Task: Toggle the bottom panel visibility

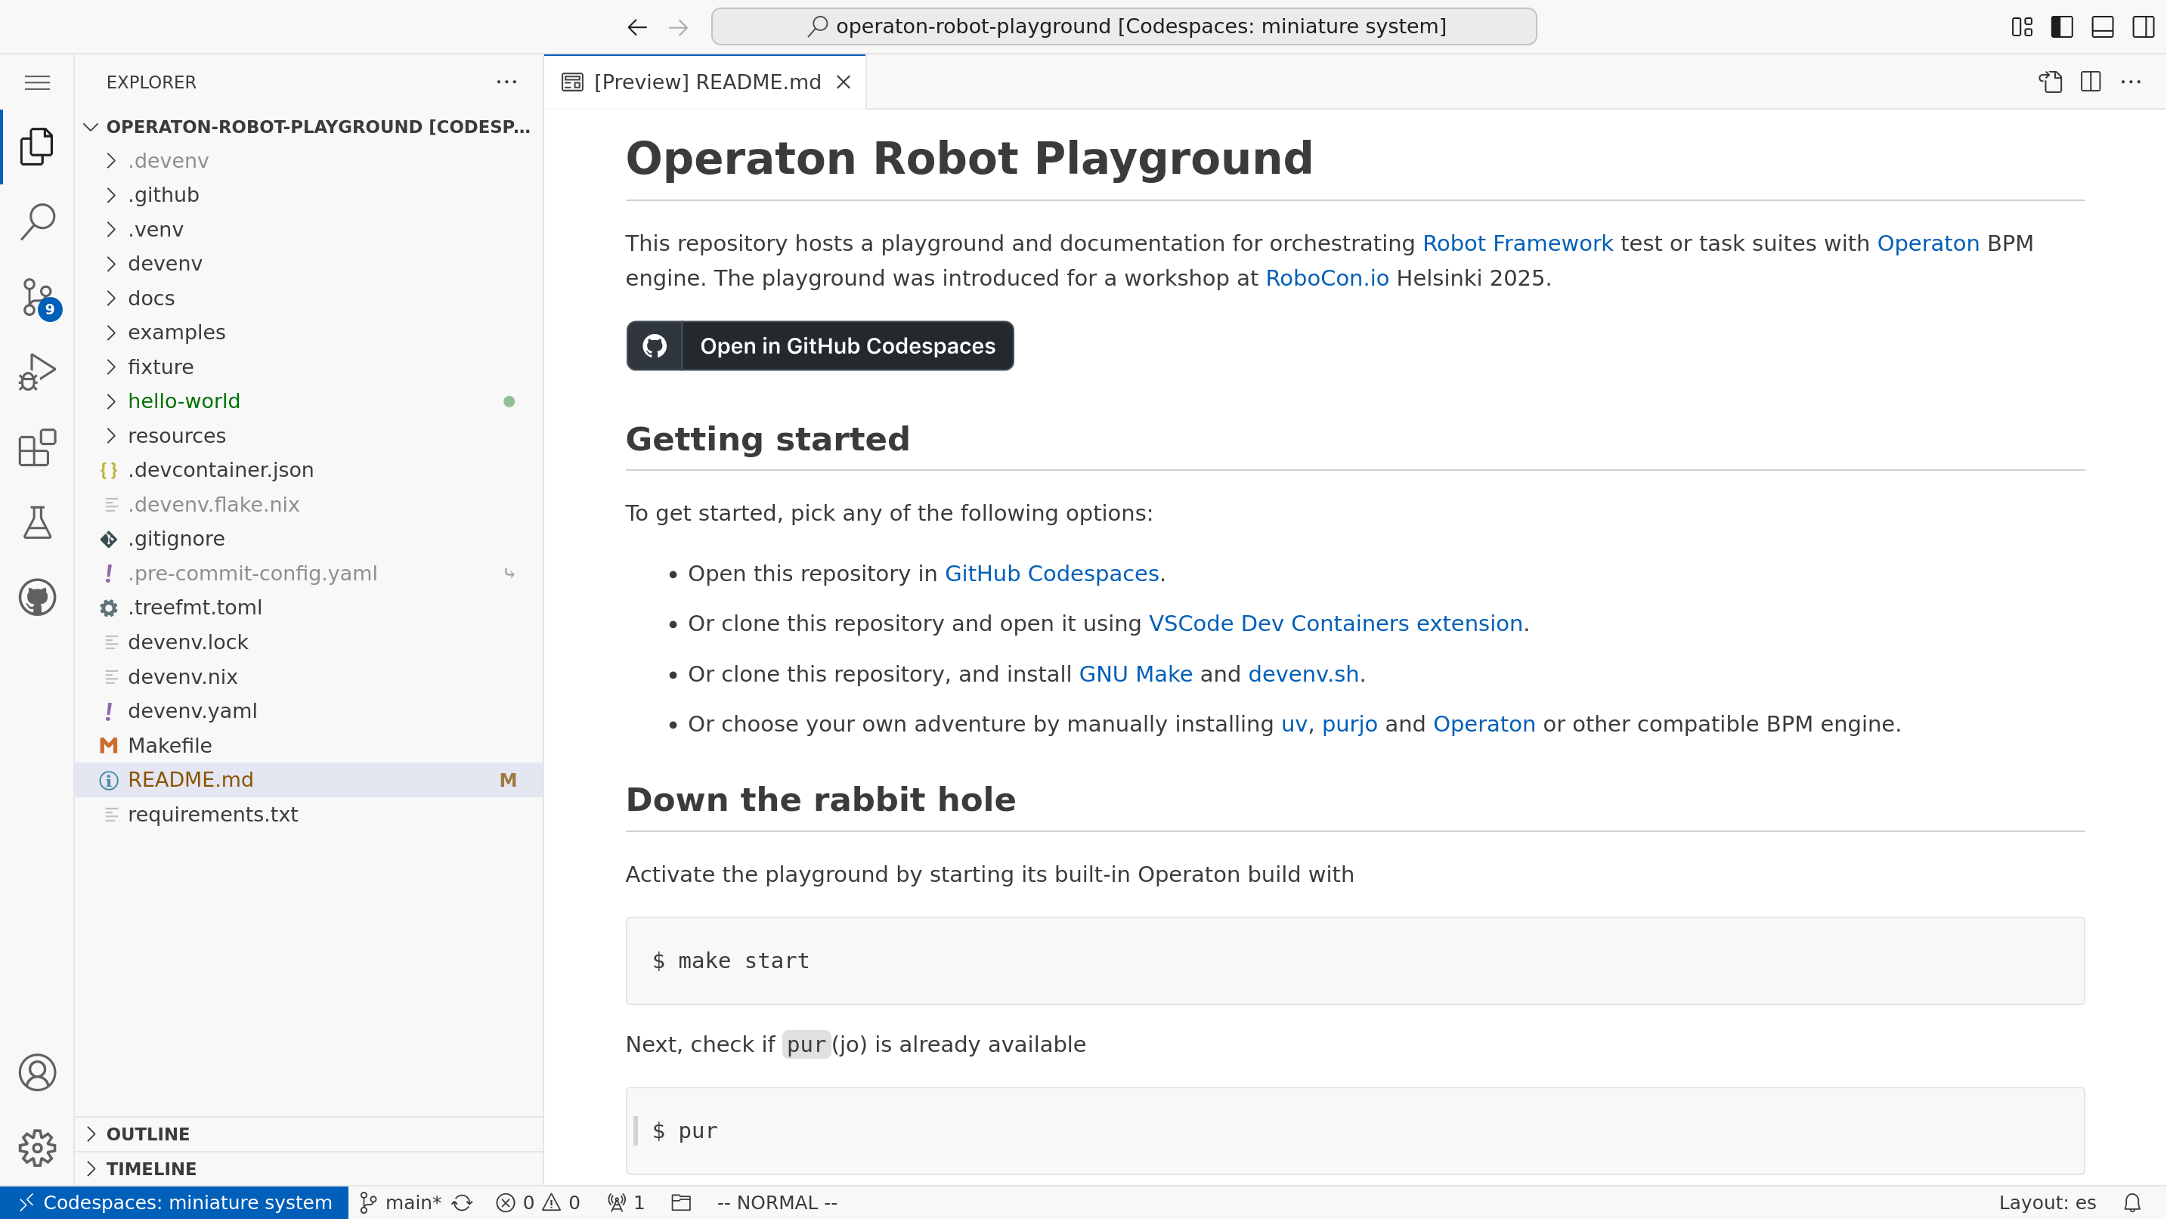Action: pos(2103,27)
